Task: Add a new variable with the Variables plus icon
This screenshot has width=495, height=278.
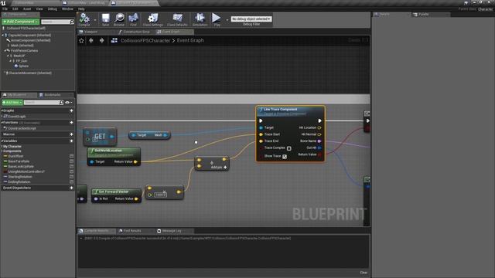Action: (71, 141)
